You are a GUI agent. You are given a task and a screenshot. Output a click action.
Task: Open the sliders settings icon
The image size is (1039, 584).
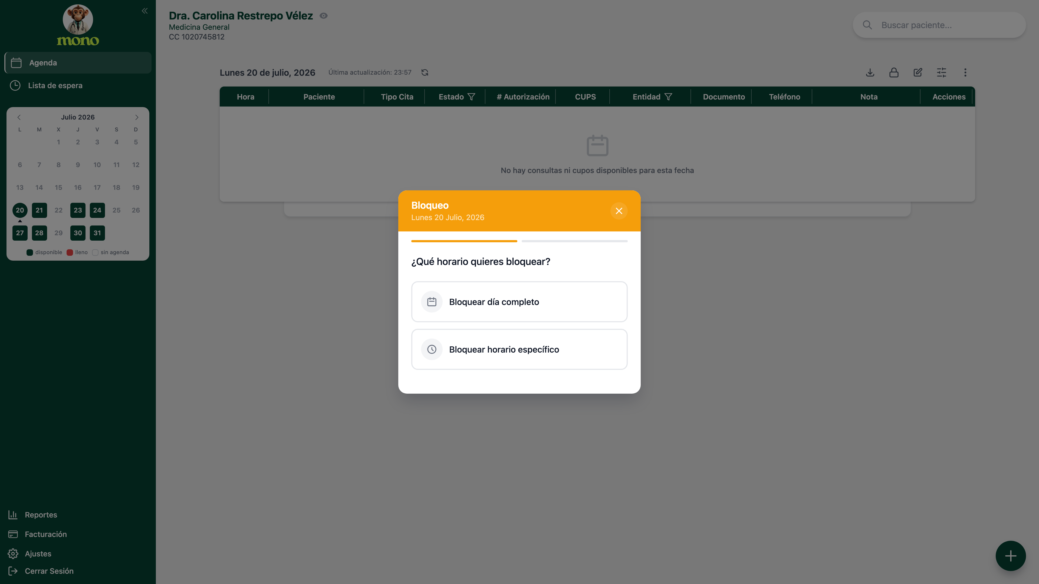941,72
